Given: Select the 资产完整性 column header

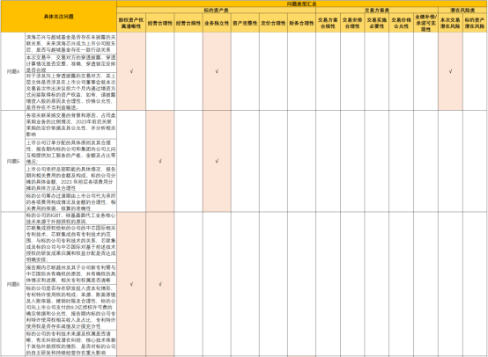Looking at the screenshot, I should 245,23.
